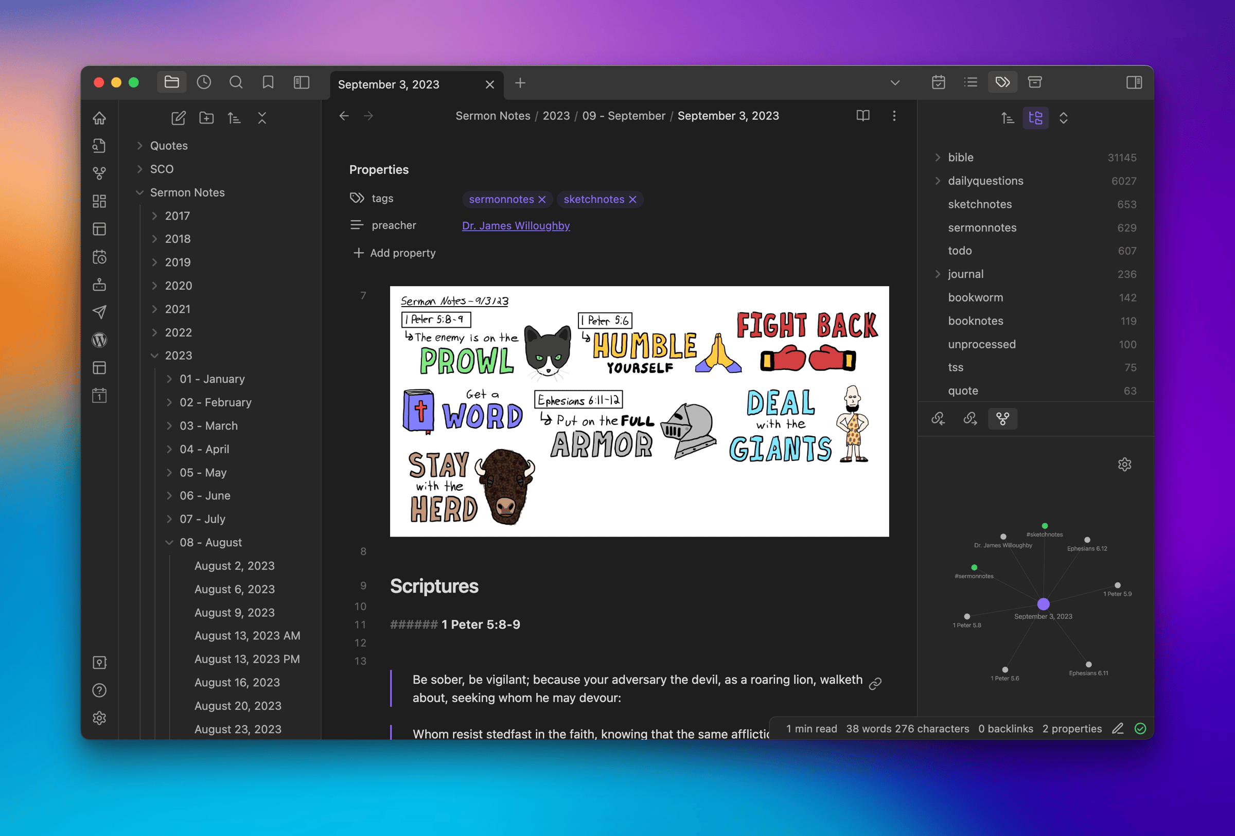Collapse the 2023 folder
The image size is (1235, 836).
178,355
